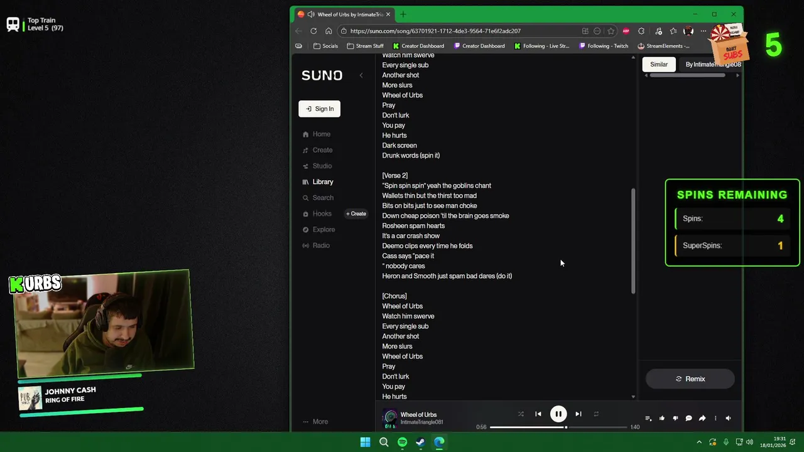Image resolution: width=804 pixels, height=452 pixels.
Task: Open Hooks in Suno sidebar
Action: pos(317,213)
